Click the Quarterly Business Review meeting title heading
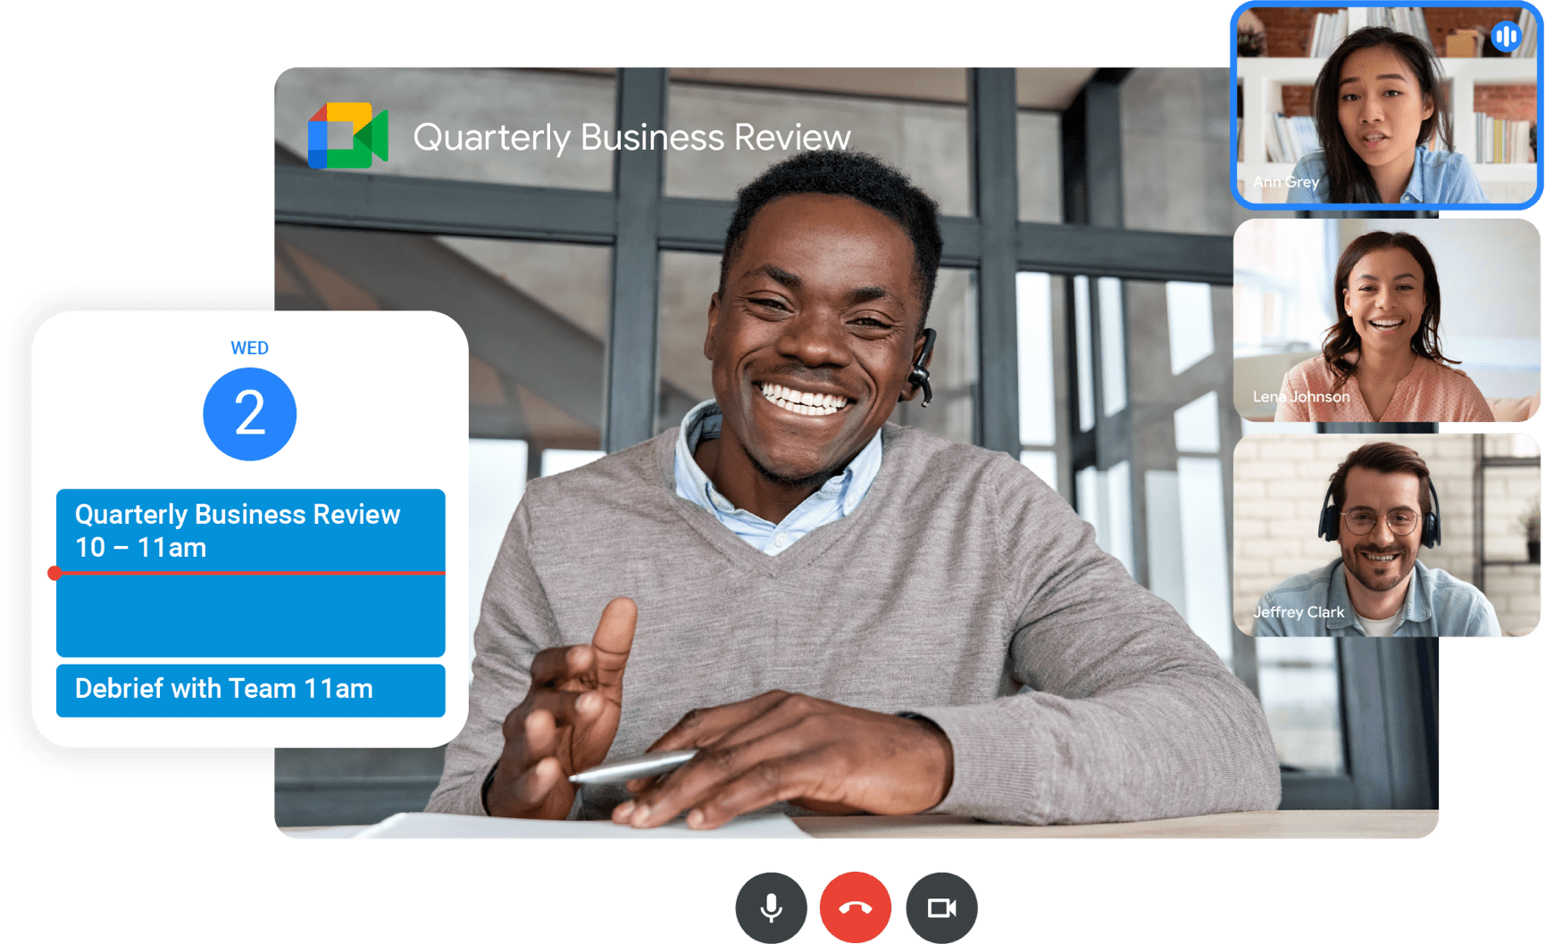The image size is (1545, 944). coord(631,137)
